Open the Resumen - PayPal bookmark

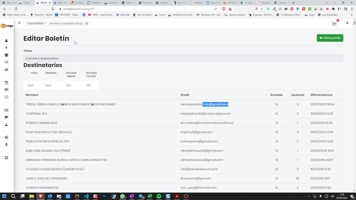click(x=41, y=15)
